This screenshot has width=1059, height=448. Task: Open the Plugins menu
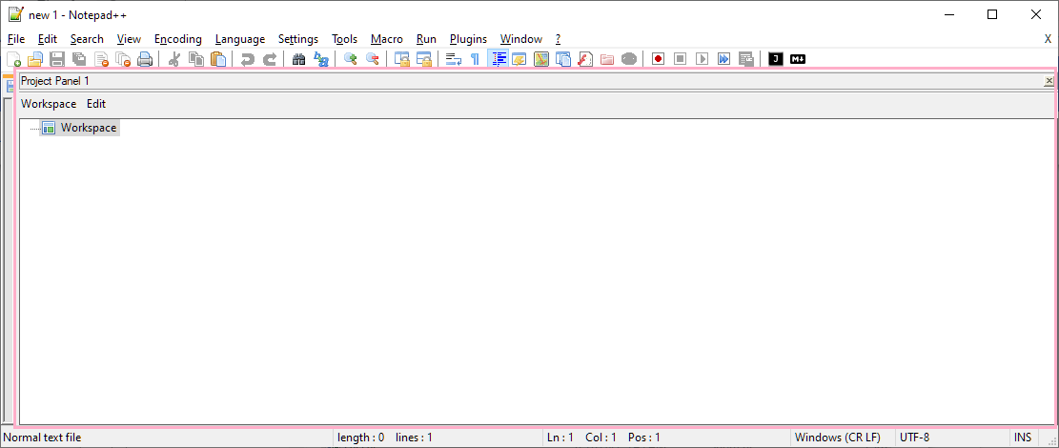(x=469, y=39)
